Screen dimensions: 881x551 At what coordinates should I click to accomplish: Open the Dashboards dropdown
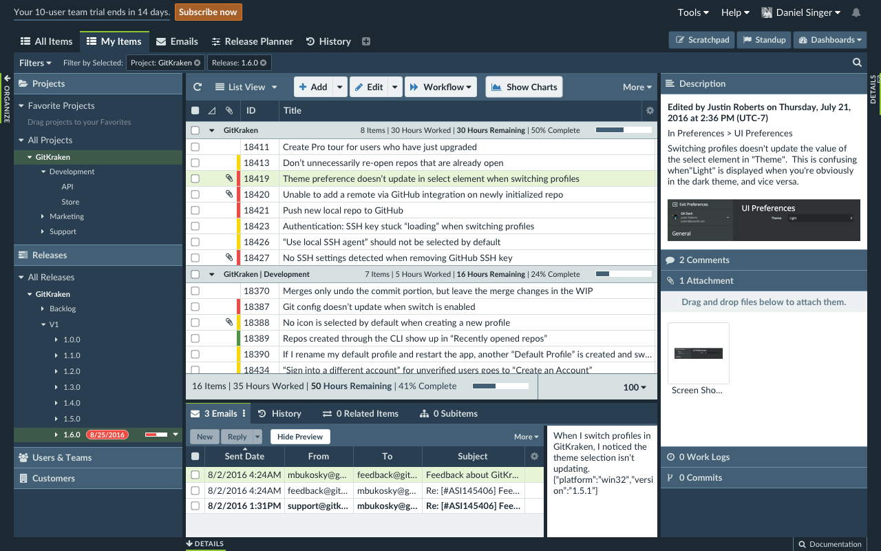pos(829,40)
